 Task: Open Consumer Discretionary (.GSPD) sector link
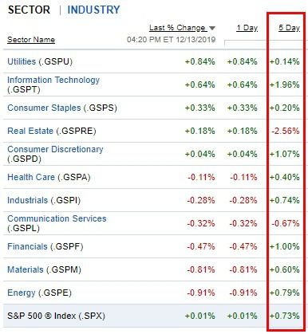(55, 154)
